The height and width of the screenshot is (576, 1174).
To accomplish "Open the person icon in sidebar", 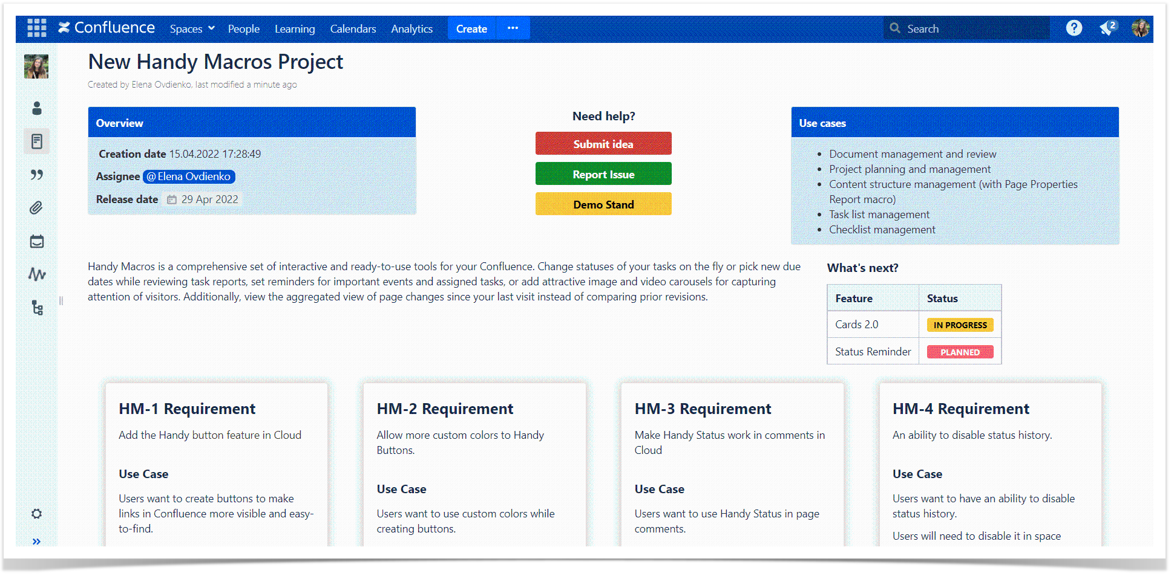I will tap(37, 108).
